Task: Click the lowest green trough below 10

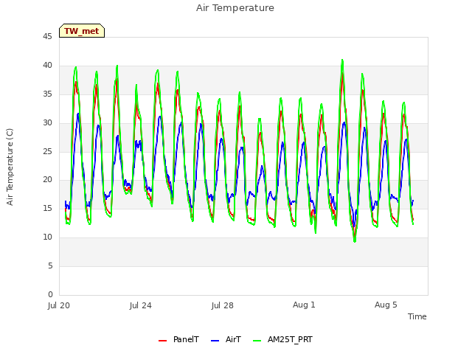Action: [x=355, y=241]
